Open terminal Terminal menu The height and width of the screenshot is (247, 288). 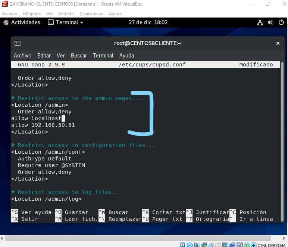(103, 56)
